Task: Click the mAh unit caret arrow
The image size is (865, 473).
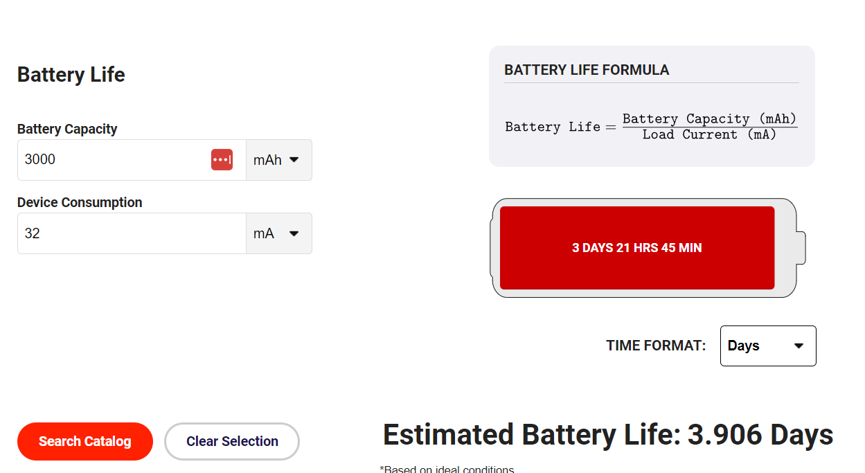Action: [x=294, y=159]
